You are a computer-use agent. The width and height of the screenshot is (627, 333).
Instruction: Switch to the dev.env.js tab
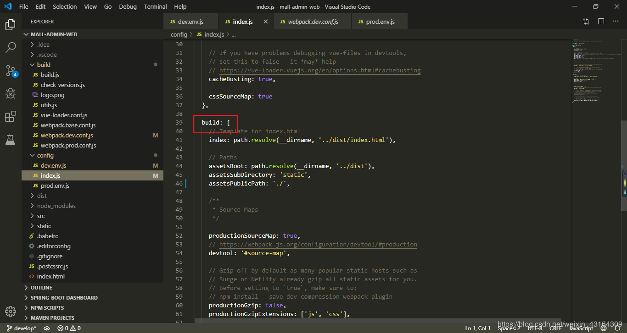click(191, 22)
